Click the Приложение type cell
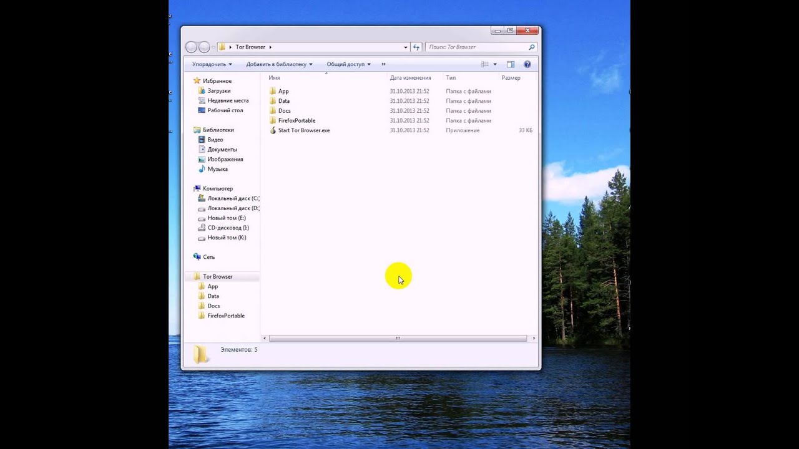This screenshot has width=799, height=449. pyautogui.click(x=463, y=130)
